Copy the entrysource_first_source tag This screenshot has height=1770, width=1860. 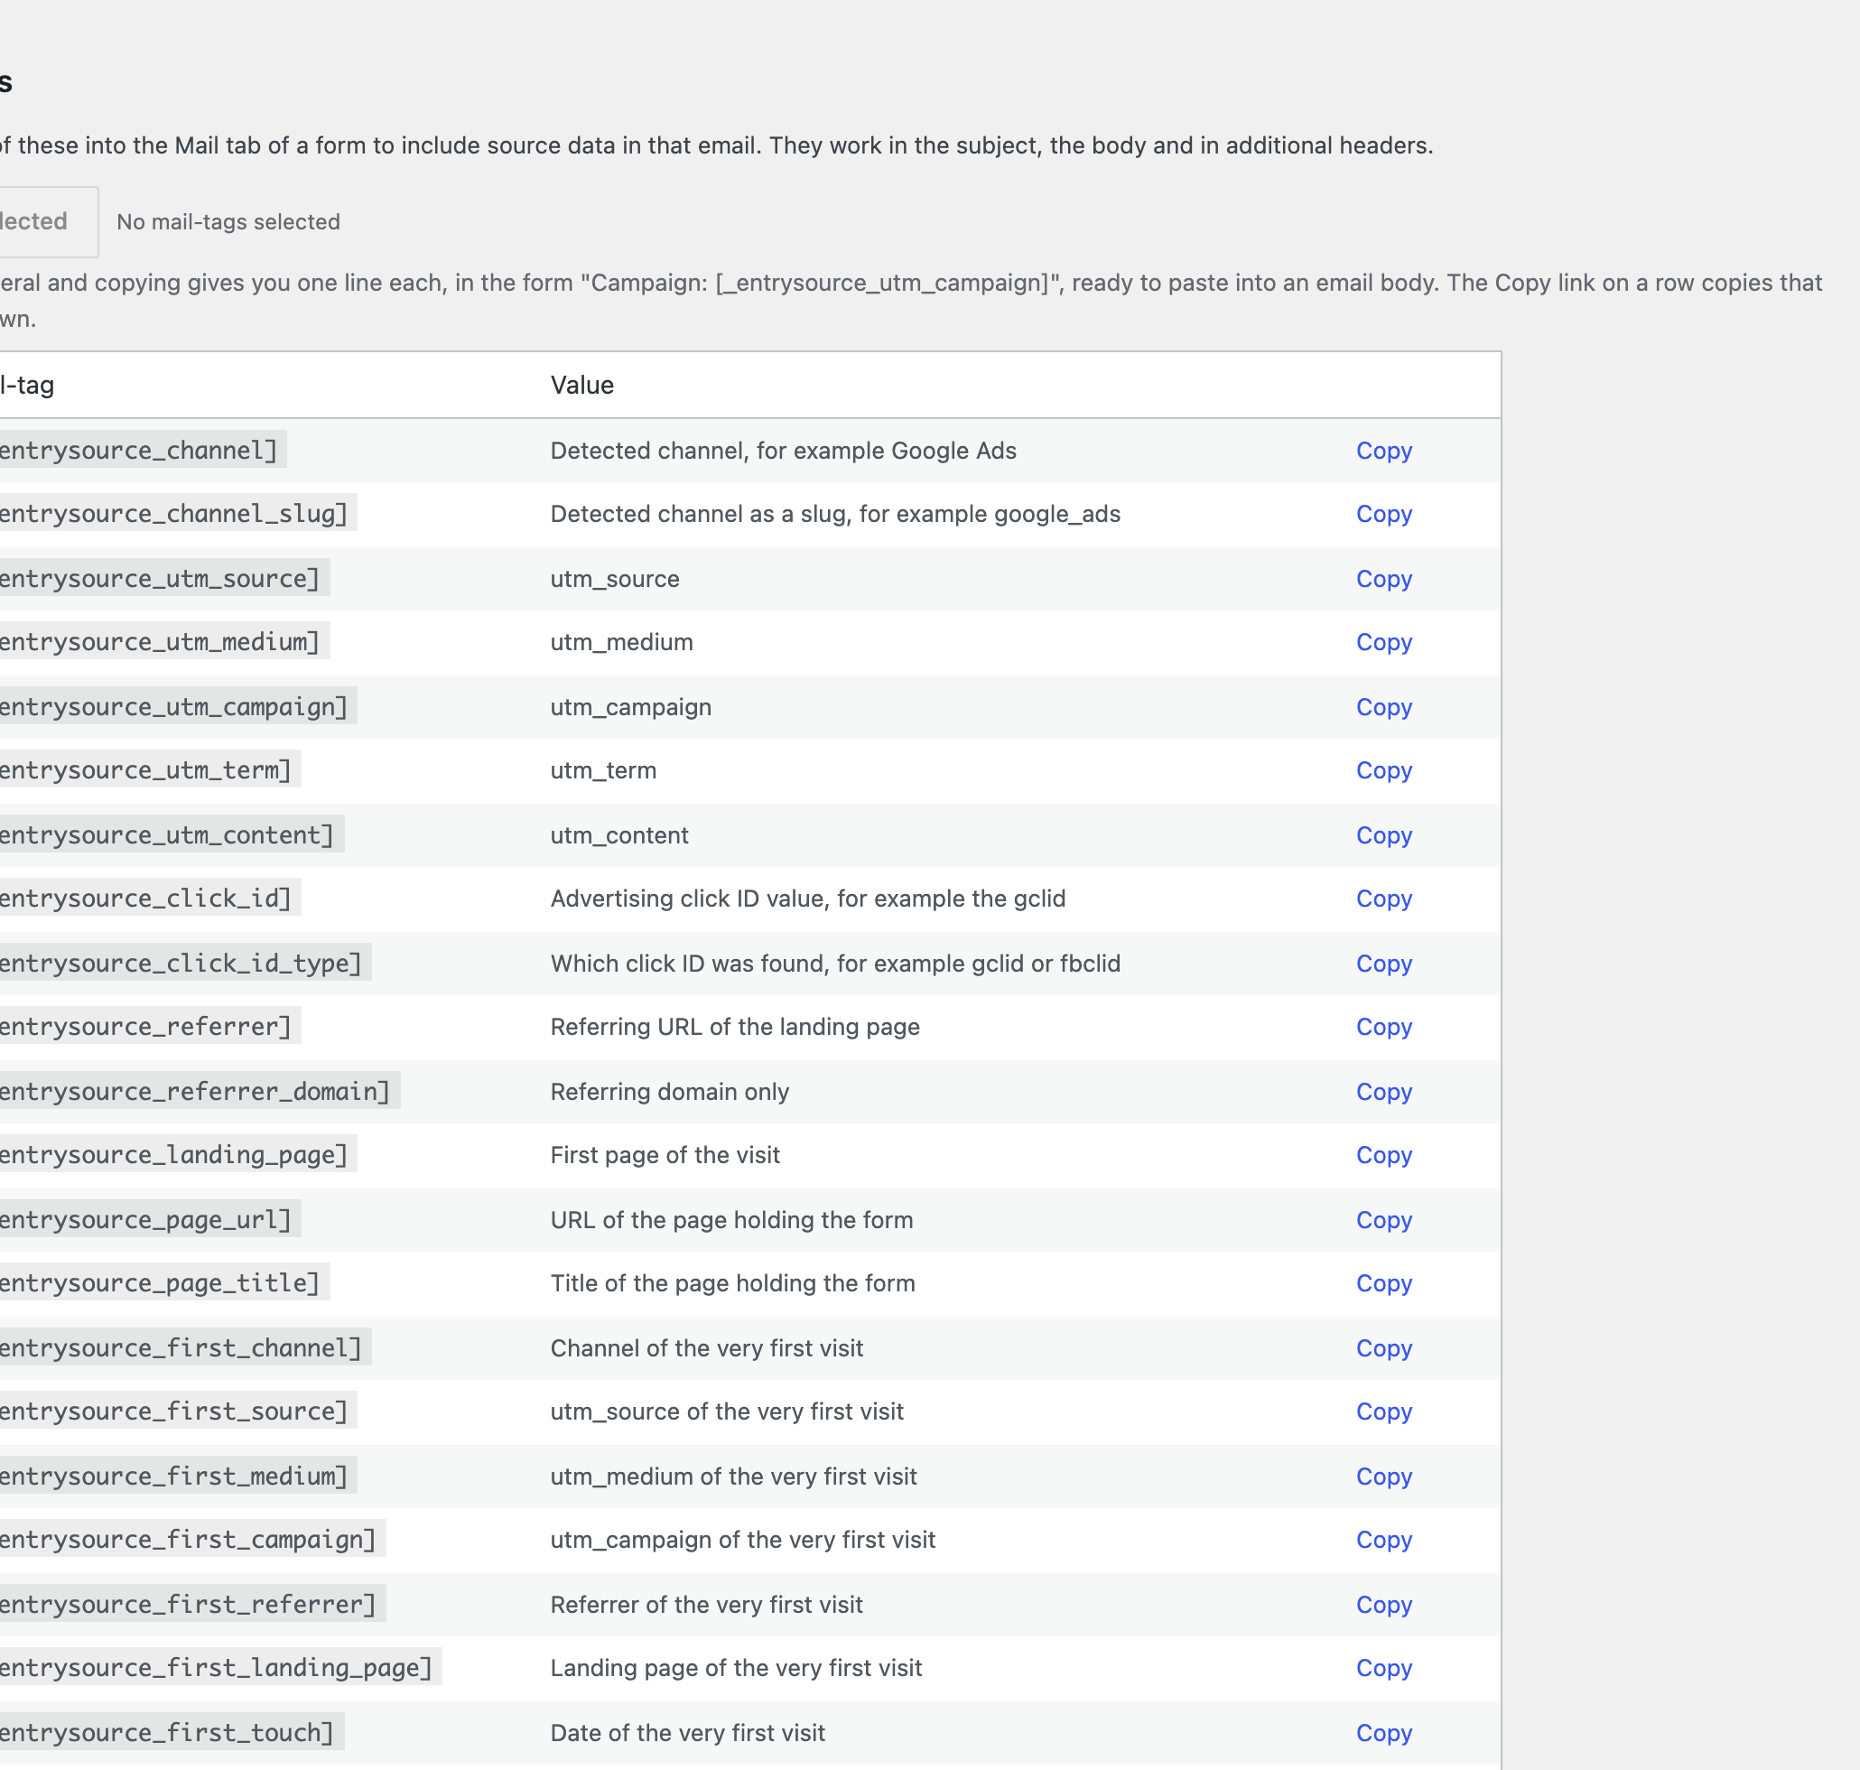click(1383, 1412)
